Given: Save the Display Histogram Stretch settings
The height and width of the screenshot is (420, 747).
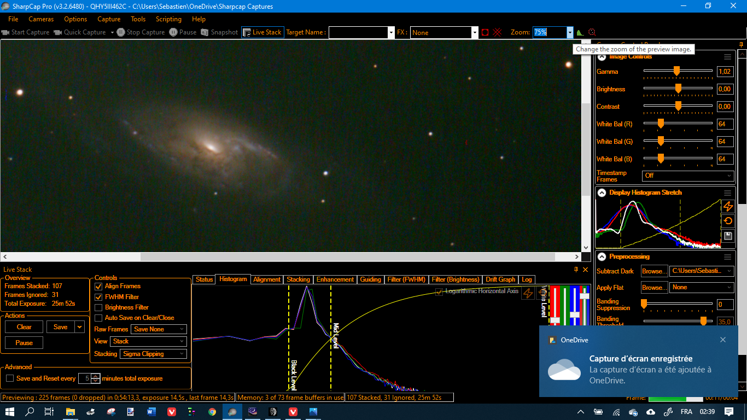Looking at the screenshot, I should coord(728,236).
